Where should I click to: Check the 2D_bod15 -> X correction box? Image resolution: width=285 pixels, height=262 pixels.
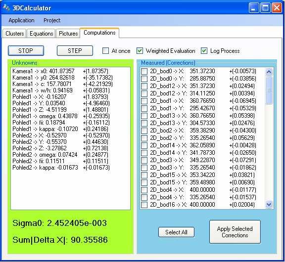tap(144, 175)
